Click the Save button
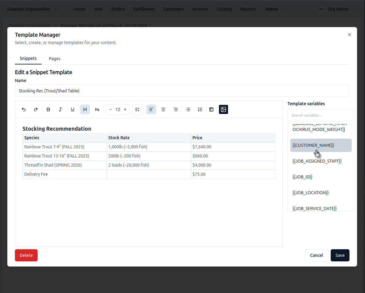Image resolution: width=365 pixels, height=293 pixels. click(x=340, y=255)
